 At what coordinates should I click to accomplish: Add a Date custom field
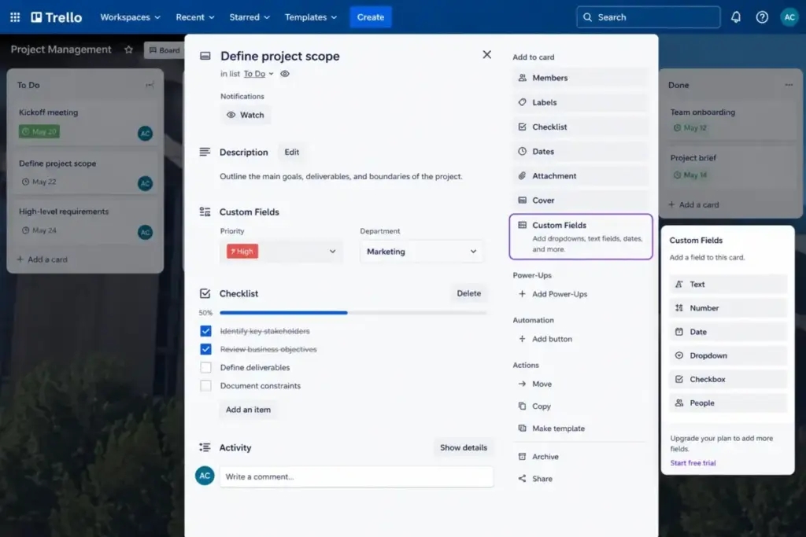(728, 332)
